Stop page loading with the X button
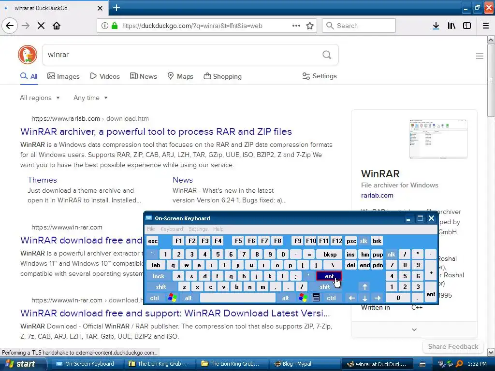Screen dimensions: 495x371 41,26
